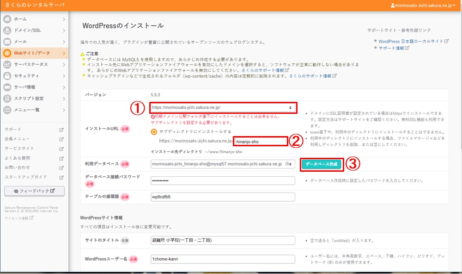Click the データベース接続パスワード field
Screen dimensions: 462x274
pos(223,181)
